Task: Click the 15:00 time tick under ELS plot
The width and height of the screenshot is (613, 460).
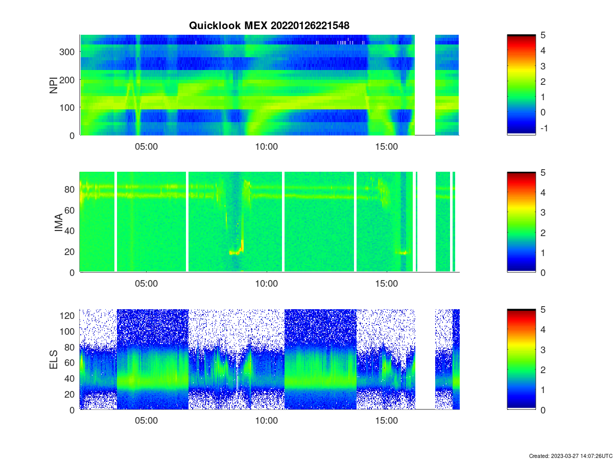Action: click(387, 421)
